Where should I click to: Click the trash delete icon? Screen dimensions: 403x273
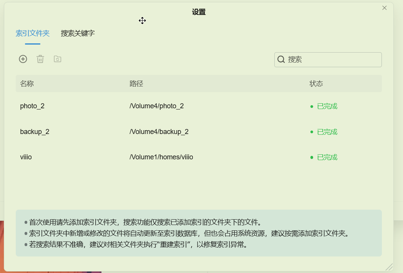[40, 59]
